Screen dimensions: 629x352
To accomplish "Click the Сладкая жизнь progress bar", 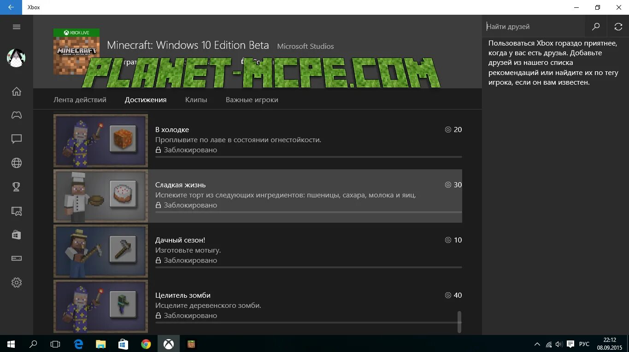I will pos(309,212).
